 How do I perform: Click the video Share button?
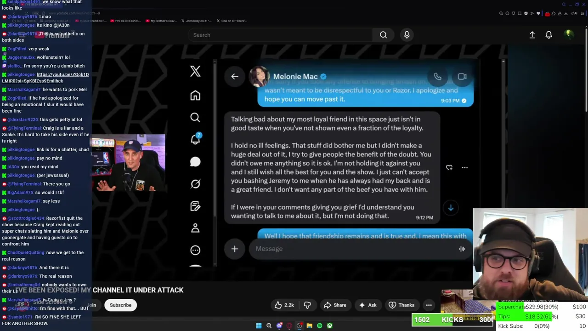tap(334, 305)
